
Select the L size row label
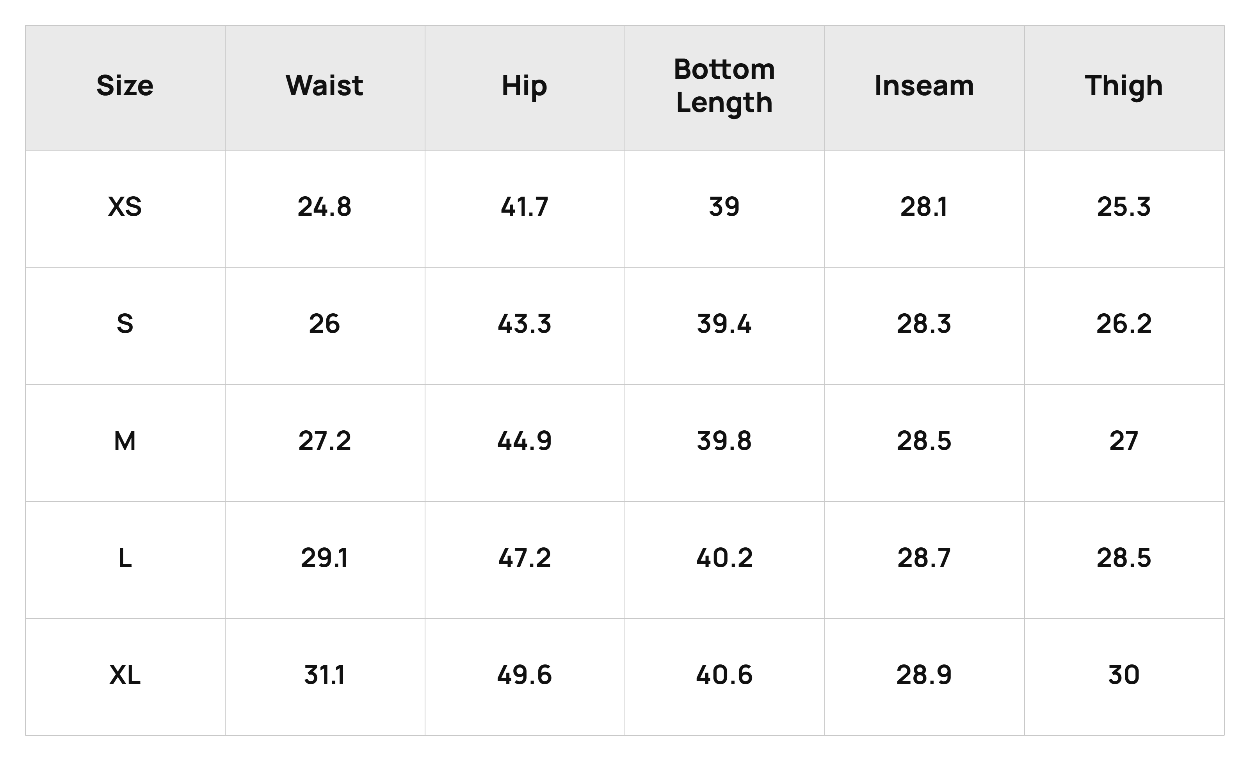(x=125, y=559)
